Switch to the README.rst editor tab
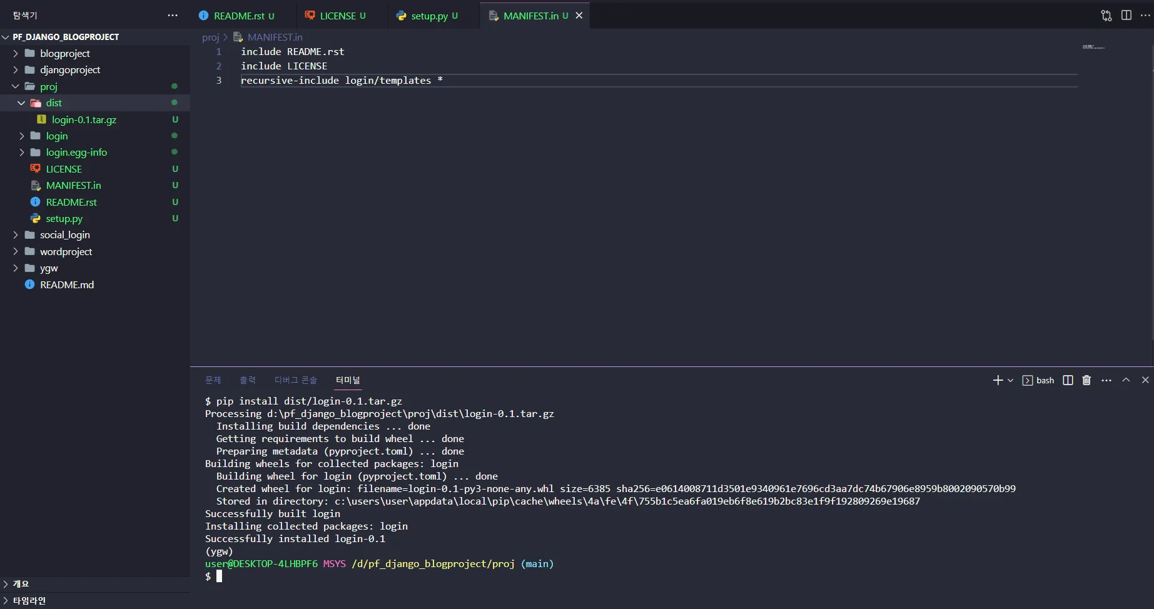The image size is (1154, 609). click(238, 16)
